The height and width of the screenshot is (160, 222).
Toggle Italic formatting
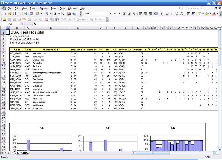click(x=129, y=14)
